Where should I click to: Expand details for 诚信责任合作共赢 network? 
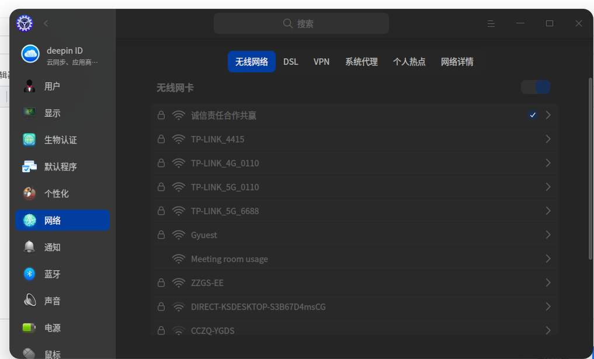tap(548, 115)
